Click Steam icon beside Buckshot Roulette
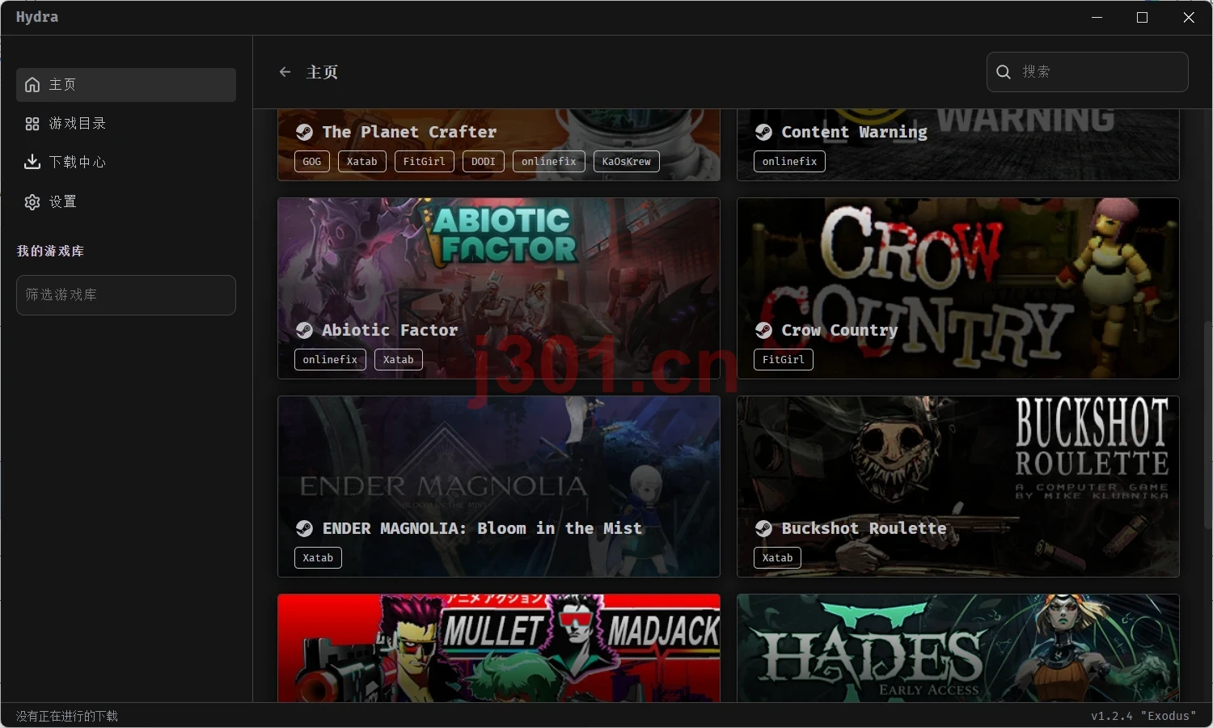 click(x=763, y=528)
